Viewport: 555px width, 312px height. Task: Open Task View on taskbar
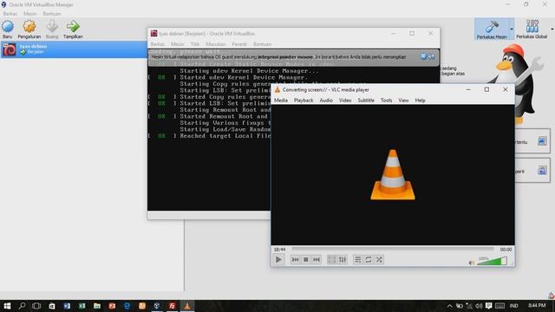click(36, 306)
